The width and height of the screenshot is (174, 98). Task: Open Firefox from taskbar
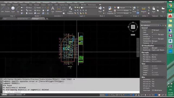tap(170, 11)
